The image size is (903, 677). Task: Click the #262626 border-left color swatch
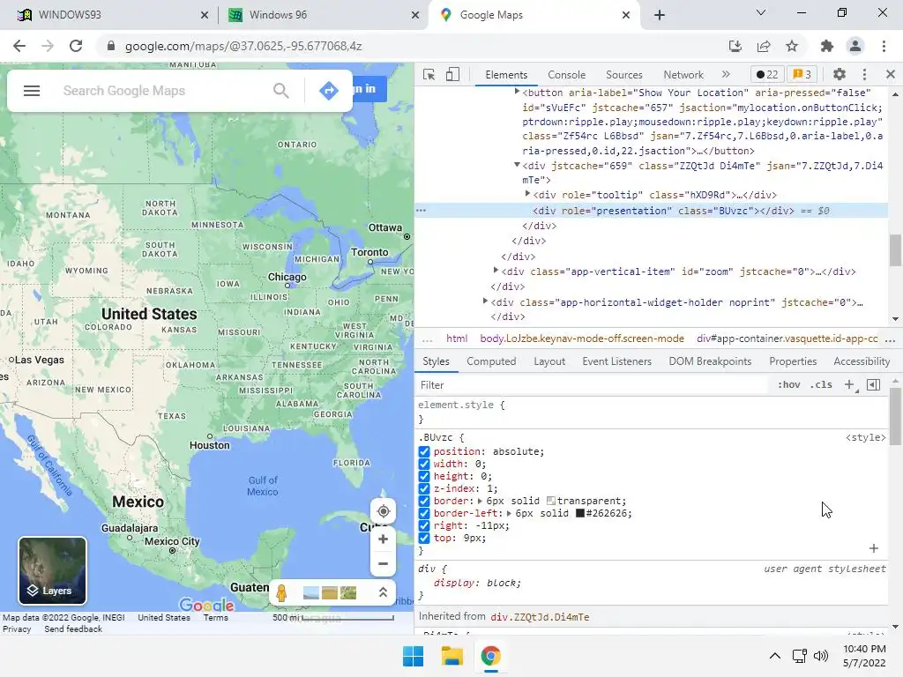coord(580,514)
